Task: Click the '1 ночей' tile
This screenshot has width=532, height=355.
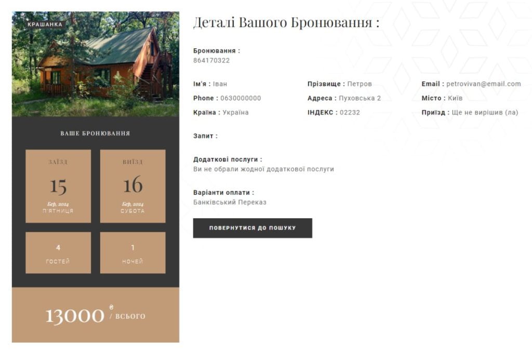Action: click(x=132, y=253)
